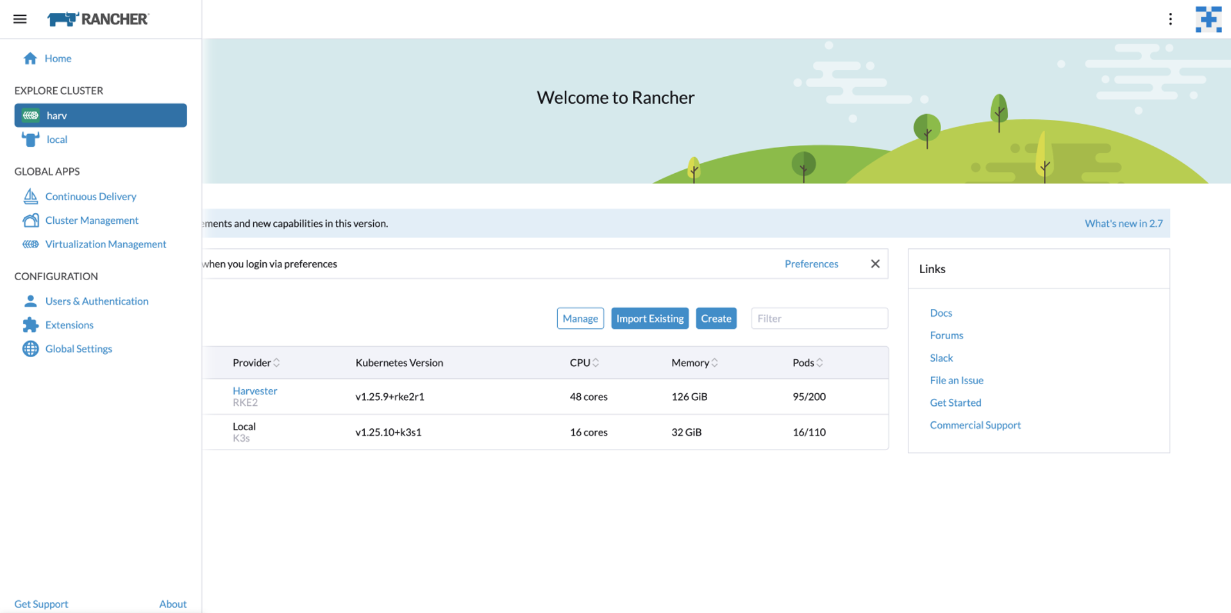Screen dimensions: 1231x613
Task: Dismiss the login preferences banner
Action: point(875,264)
